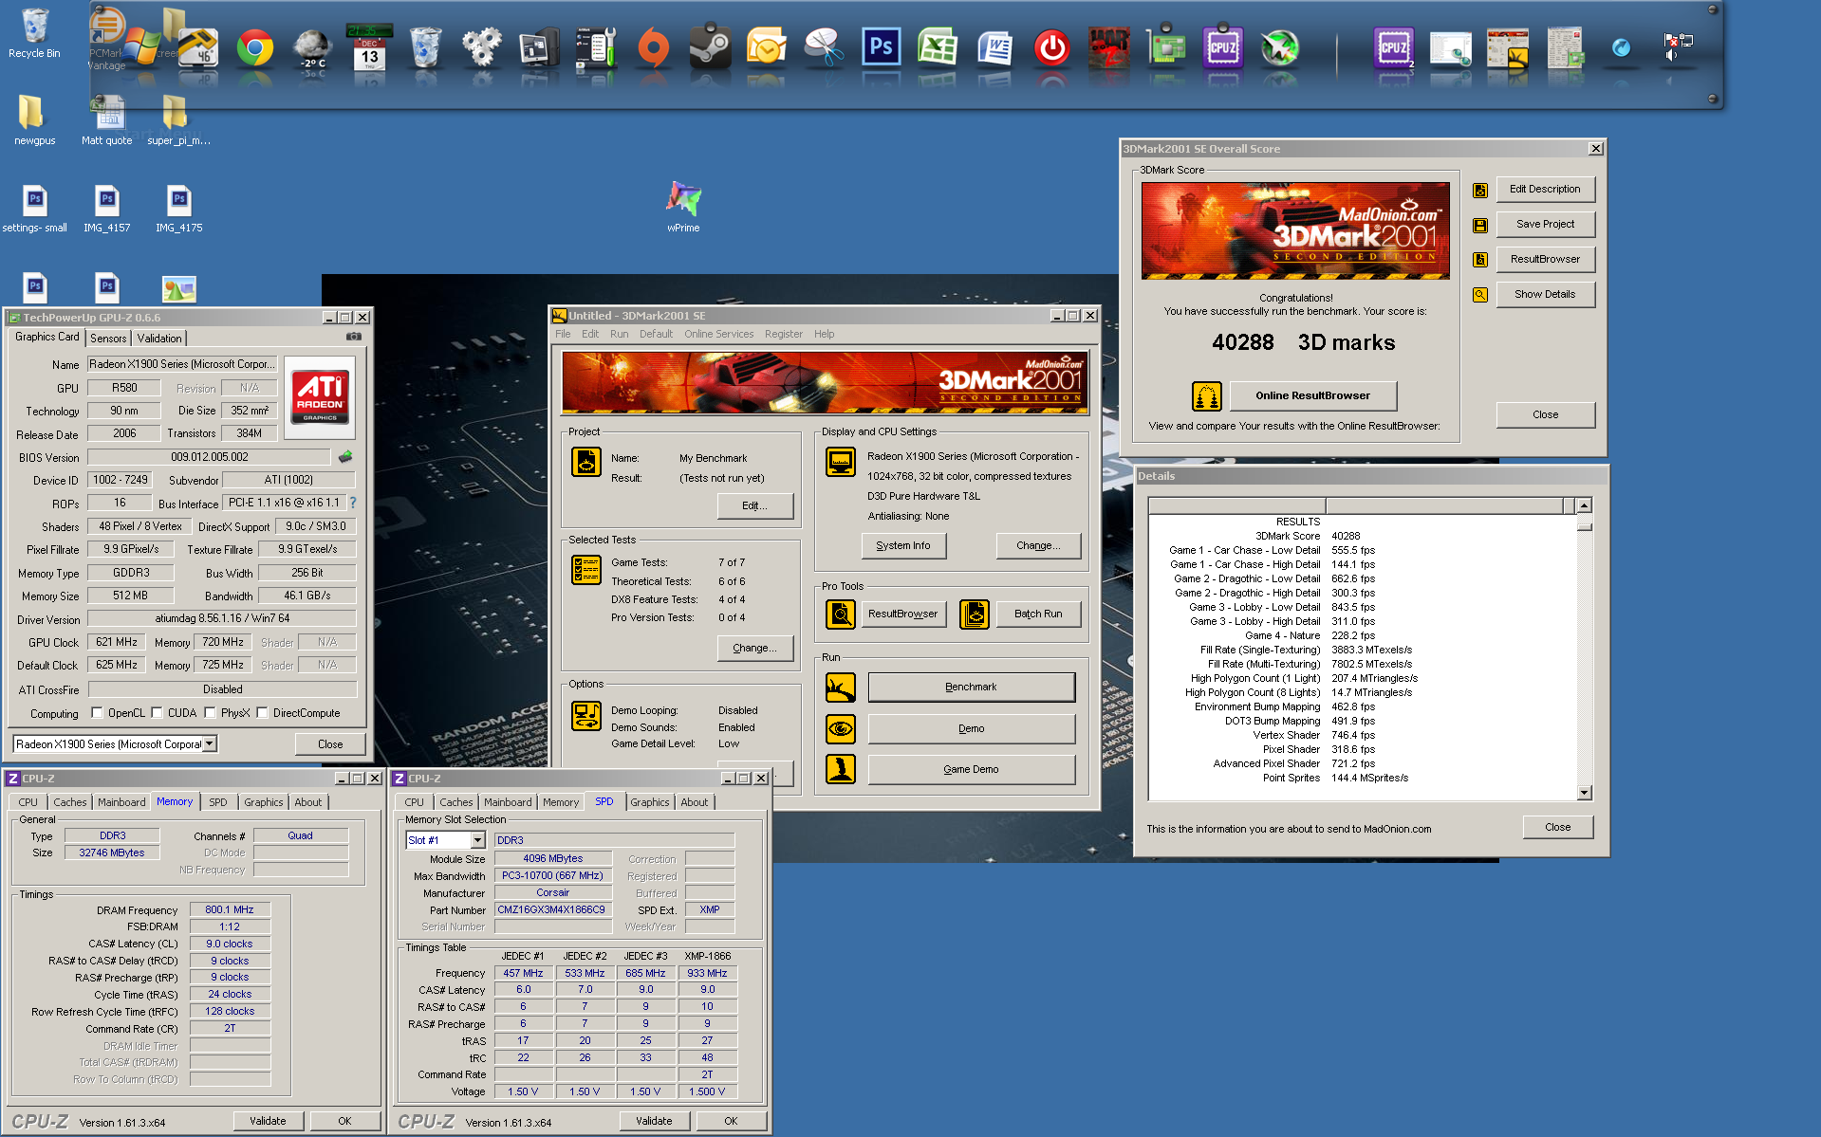Click the ResultBrowser magnifier icon in Pro Tools

pyautogui.click(x=841, y=614)
